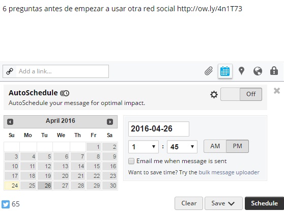The width and height of the screenshot is (284, 211).
Task: Open targeting options via globe icon
Action: coord(258,71)
